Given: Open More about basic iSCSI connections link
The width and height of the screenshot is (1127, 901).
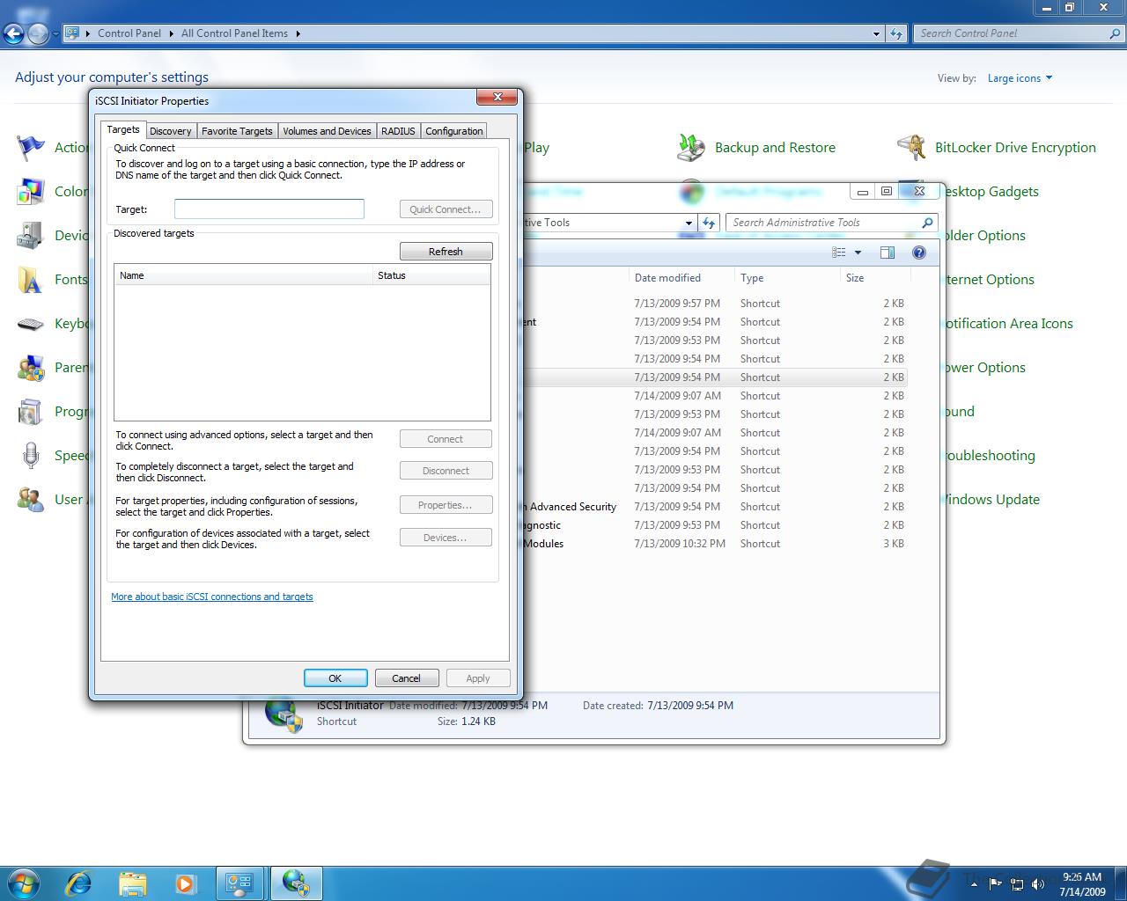Looking at the screenshot, I should [x=212, y=597].
